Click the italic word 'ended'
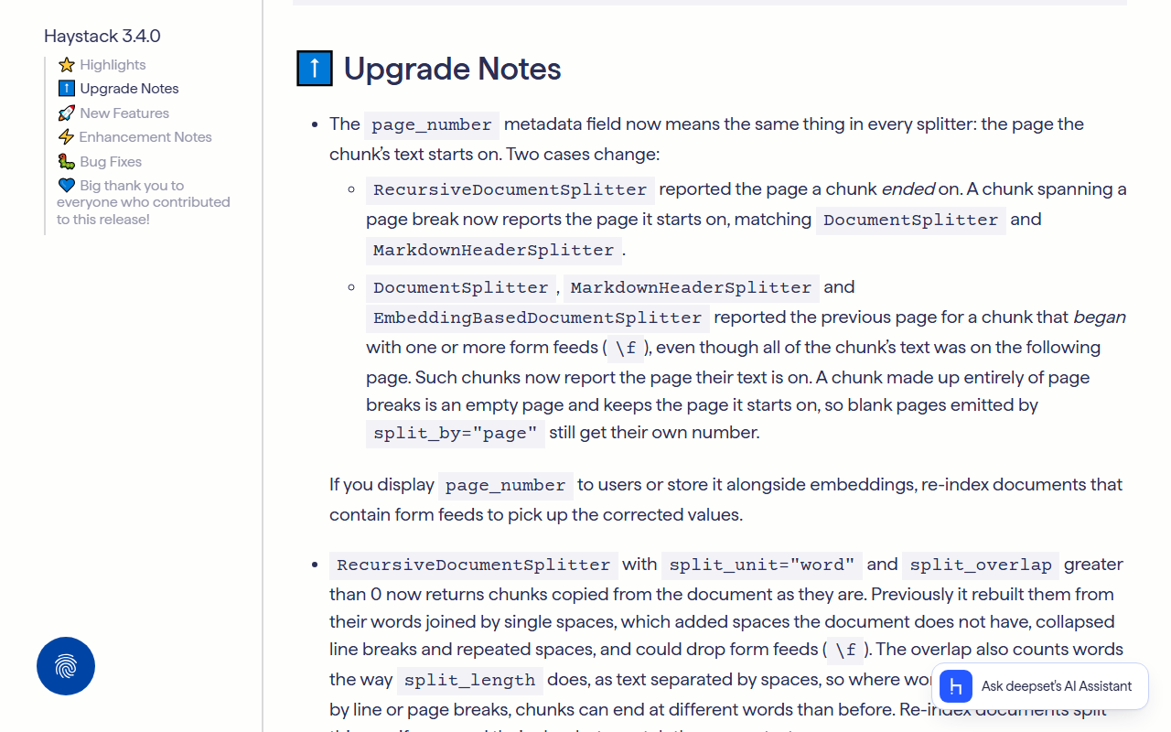Screen dimensions: 1171x732 (908, 189)
